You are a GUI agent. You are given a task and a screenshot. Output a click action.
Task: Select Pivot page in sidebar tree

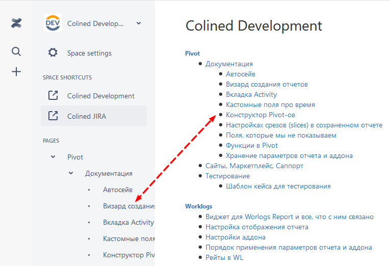[75, 157]
